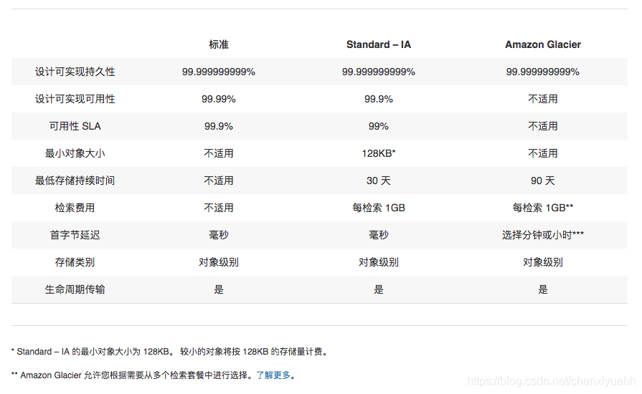Screen dimensions: 642x394
Task: Click the 99.99% availability value for 标准
Action: coord(219,99)
